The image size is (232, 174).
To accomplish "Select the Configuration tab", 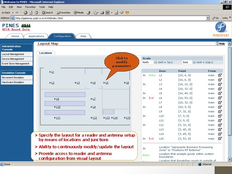I will pos(62,36).
